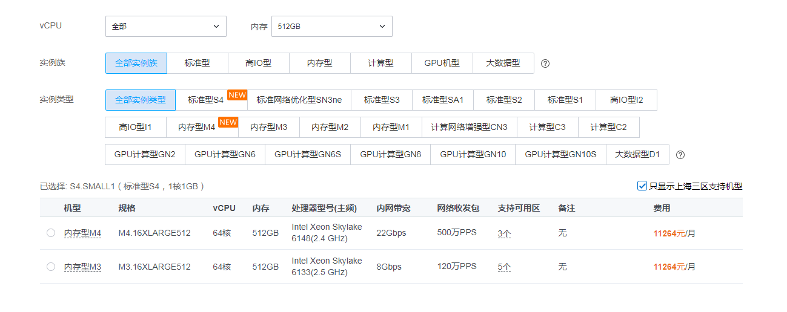This screenshot has height=312, width=787.
Task: Select the 标准型 instance family tab
Action: click(198, 63)
